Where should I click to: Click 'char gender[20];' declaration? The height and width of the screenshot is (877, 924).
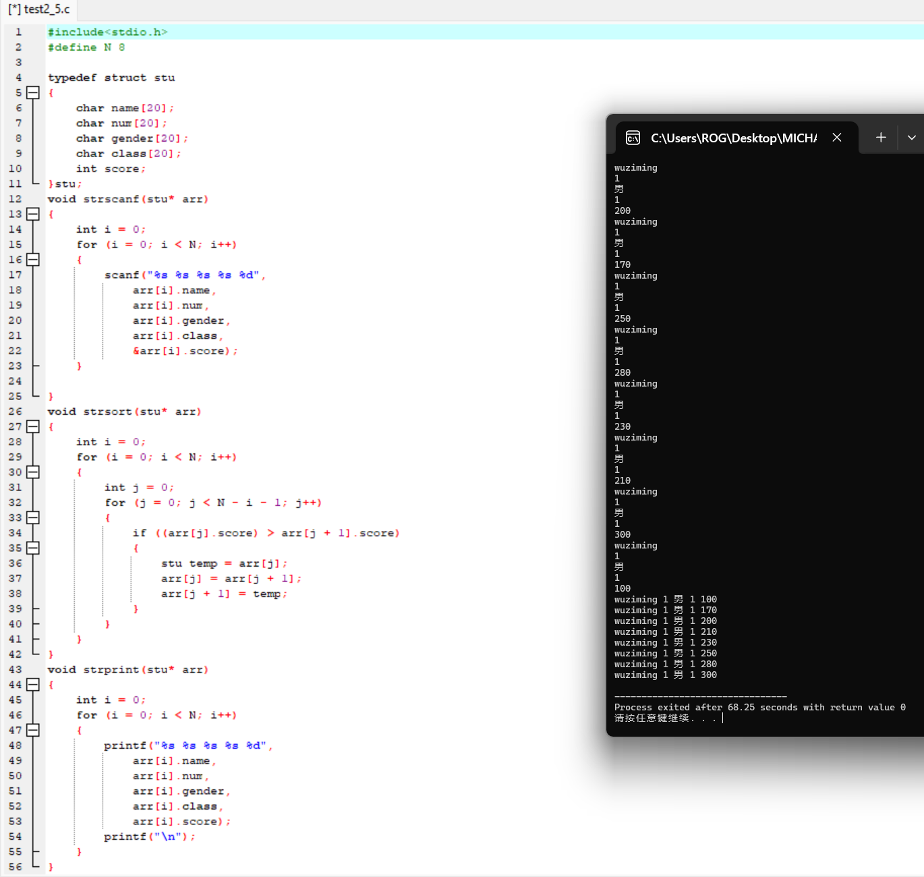pyautogui.click(x=132, y=138)
